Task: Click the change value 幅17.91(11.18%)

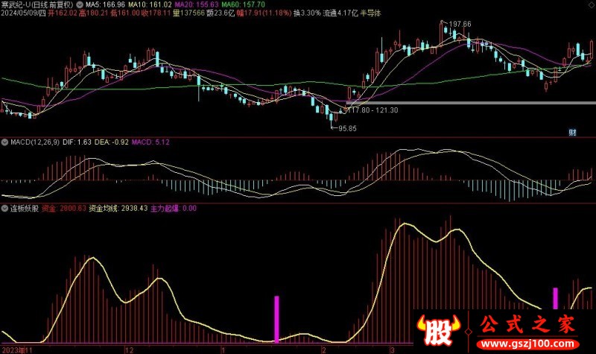Action: (x=264, y=13)
